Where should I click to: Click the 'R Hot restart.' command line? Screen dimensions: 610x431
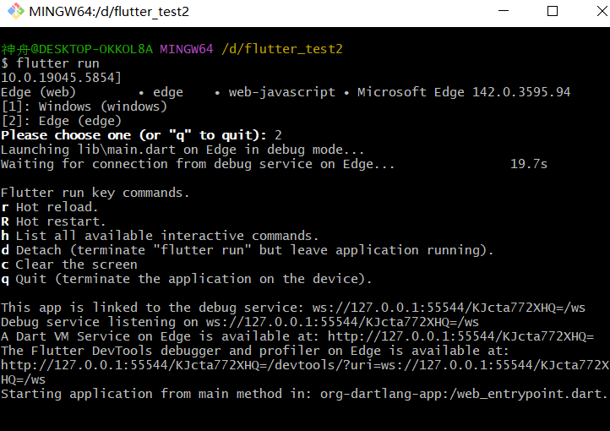[52, 221]
